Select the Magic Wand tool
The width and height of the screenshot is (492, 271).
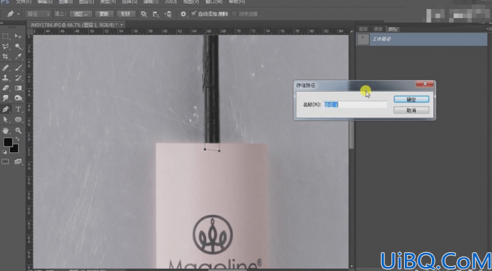(18, 47)
